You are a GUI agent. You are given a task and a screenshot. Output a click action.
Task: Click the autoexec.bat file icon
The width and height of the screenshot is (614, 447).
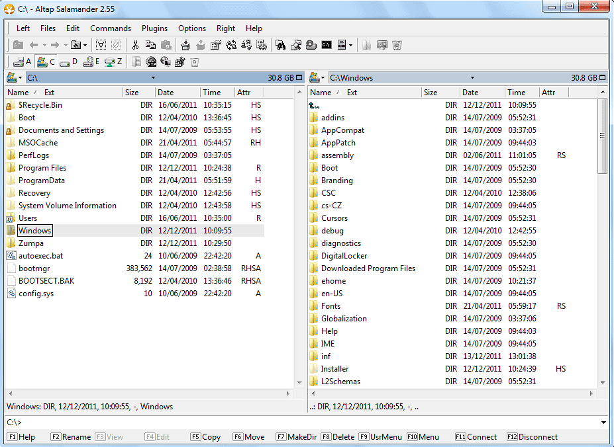pyautogui.click(x=11, y=256)
